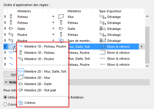Click column icon next to Membre 1D - Poteau
This screenshot has height=109, width=154.
click(21, 53)
